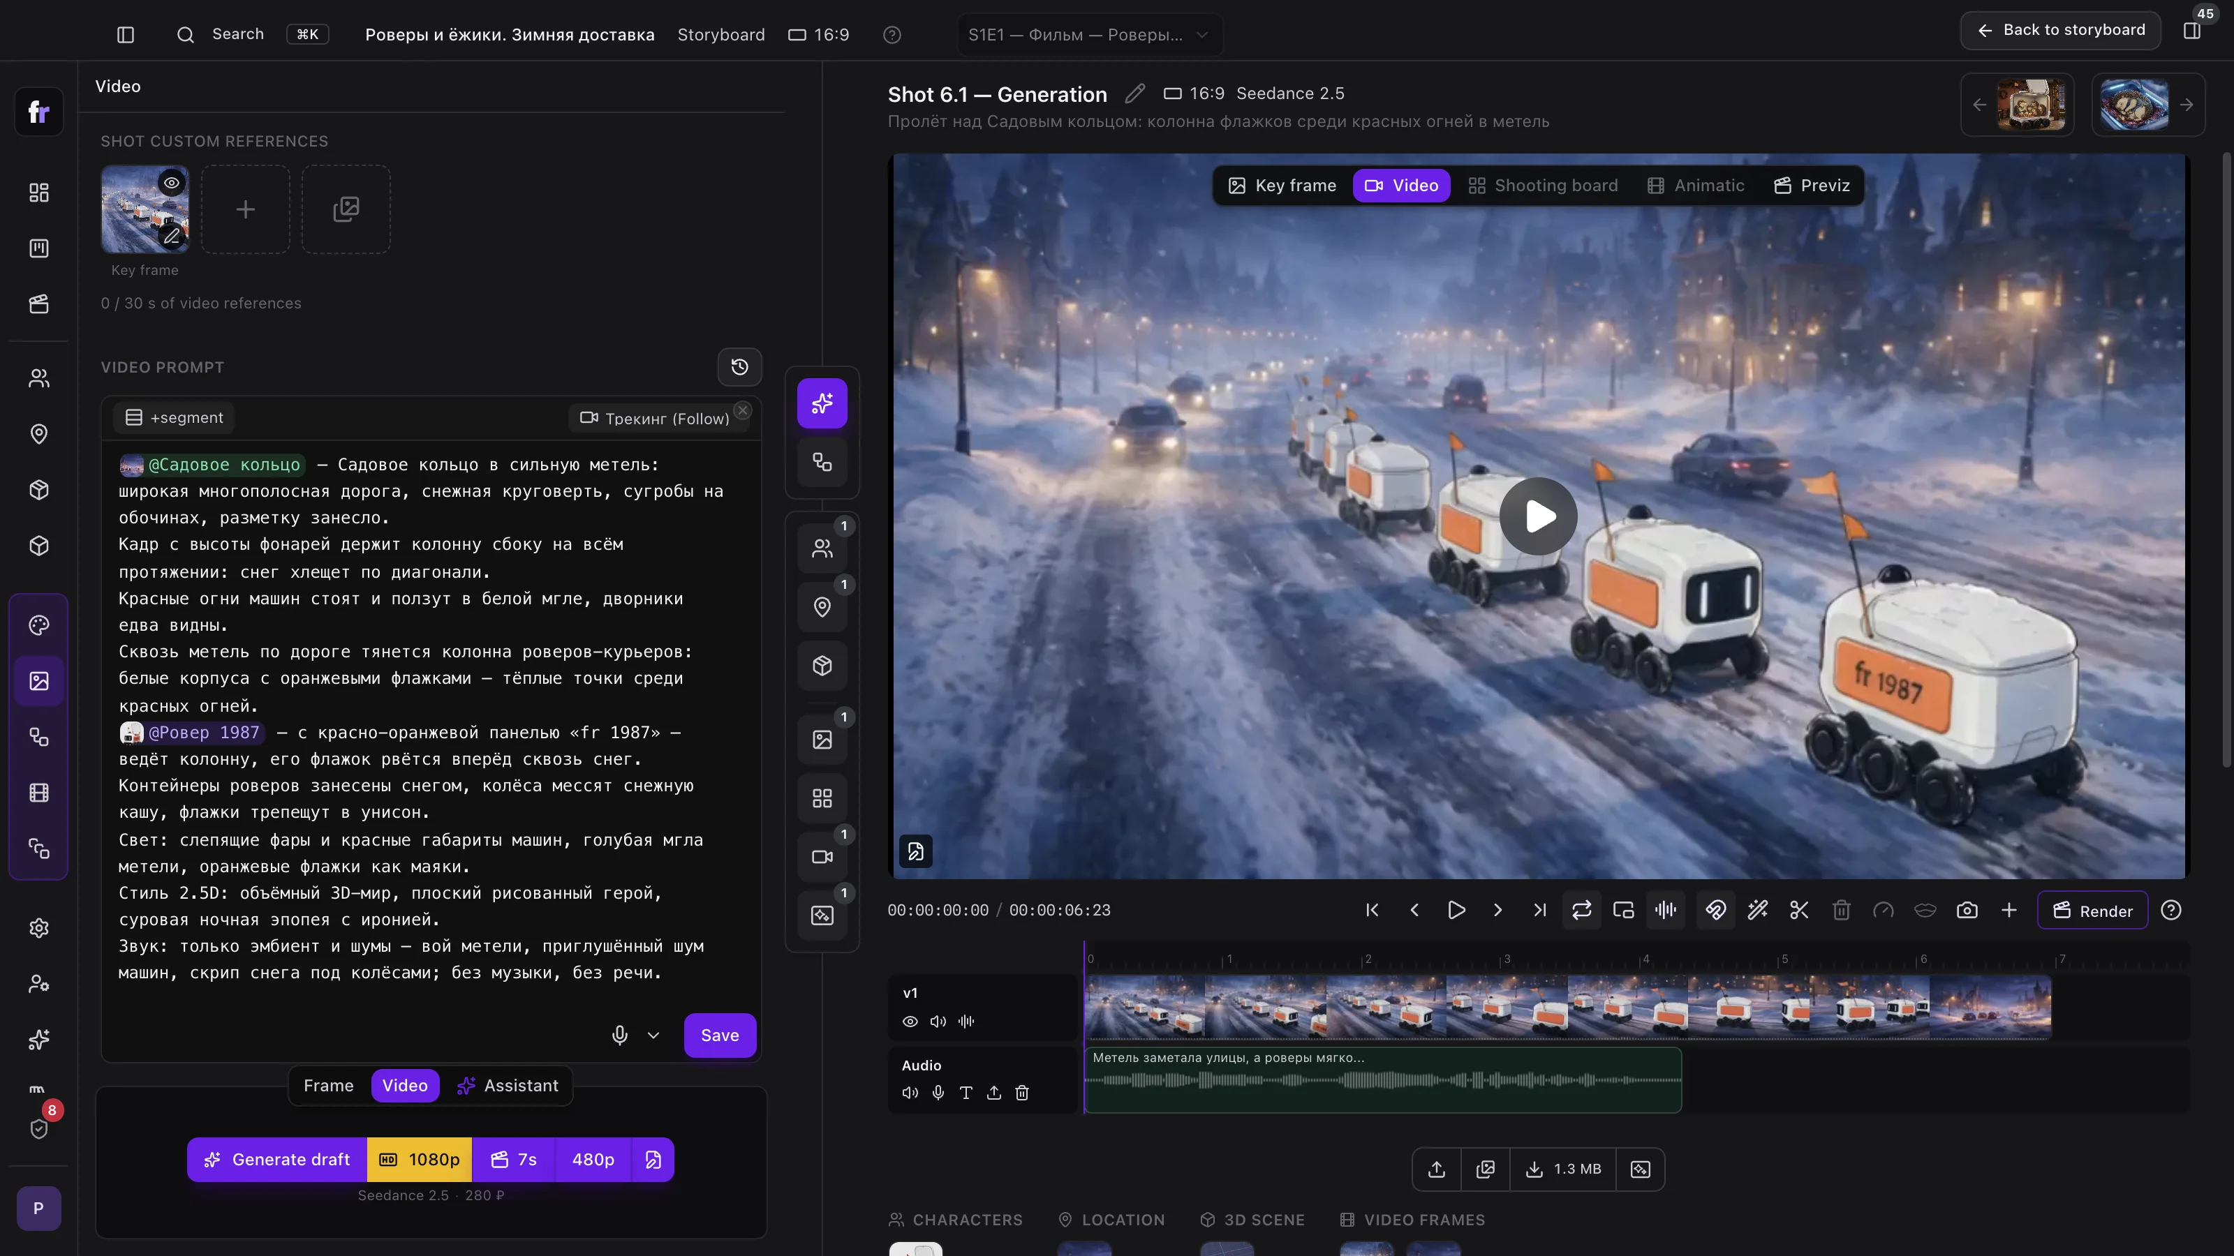The height and width of the screenshot is (1256, 2234).
Task: Toggle sidebar panel icon in top bar
Action: [126, 35]
